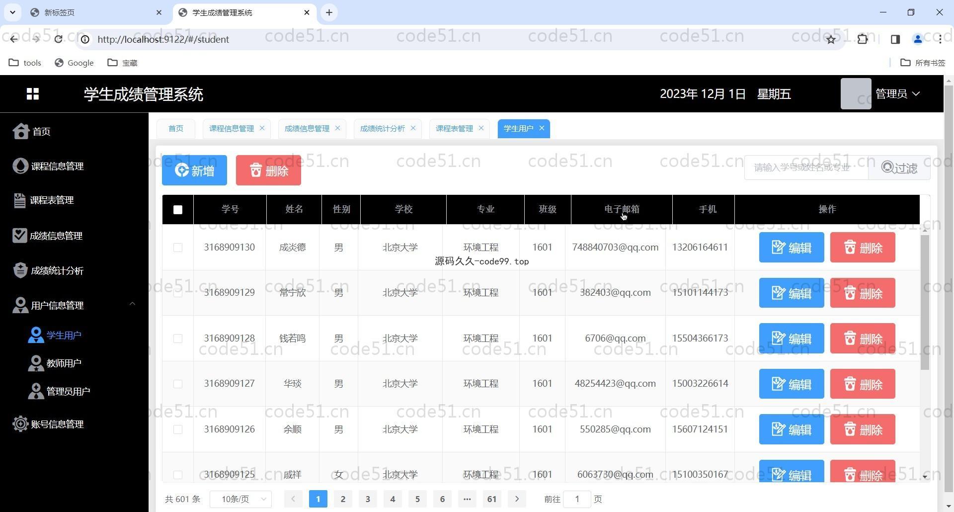Delete the record of 成炎德

point(863,247)
